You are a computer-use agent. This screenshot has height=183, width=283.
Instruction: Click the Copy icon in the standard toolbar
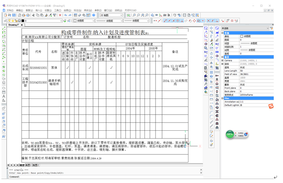[38, 15]
